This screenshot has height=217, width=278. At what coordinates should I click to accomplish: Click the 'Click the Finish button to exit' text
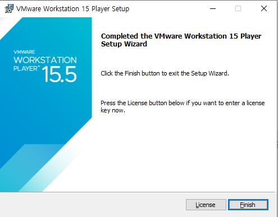coord(165,73)
